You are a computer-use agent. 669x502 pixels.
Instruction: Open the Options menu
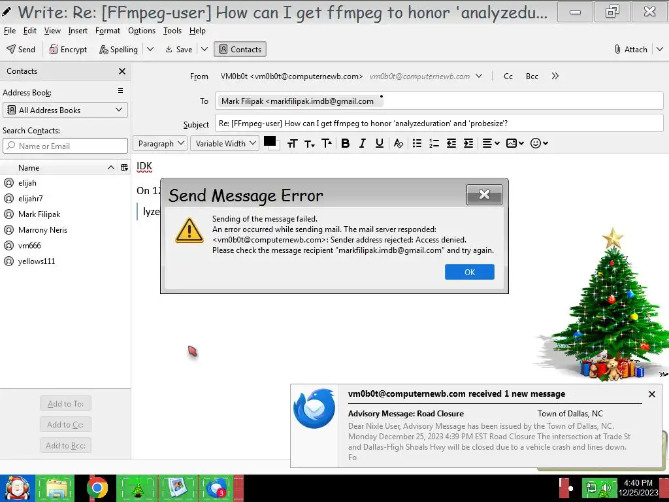[x=142, y=31]
